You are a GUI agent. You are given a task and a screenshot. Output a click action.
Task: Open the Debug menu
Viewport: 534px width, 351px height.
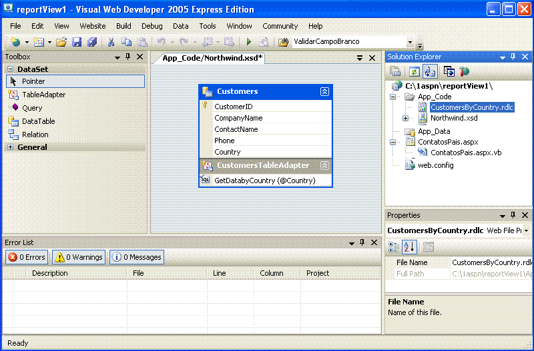[x=152, y=26]
